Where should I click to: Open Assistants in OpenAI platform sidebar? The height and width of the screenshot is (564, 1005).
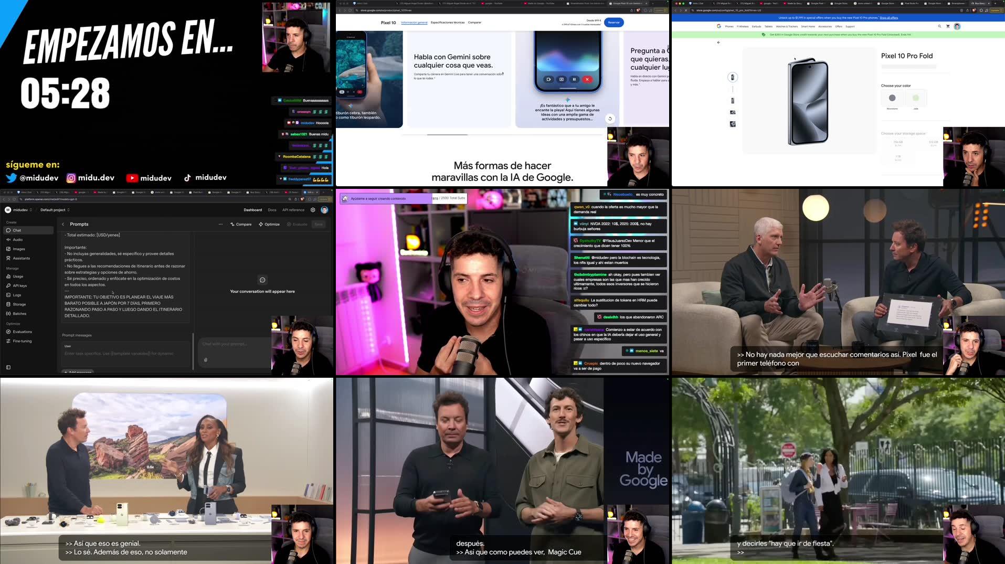[x=29, y=258]
